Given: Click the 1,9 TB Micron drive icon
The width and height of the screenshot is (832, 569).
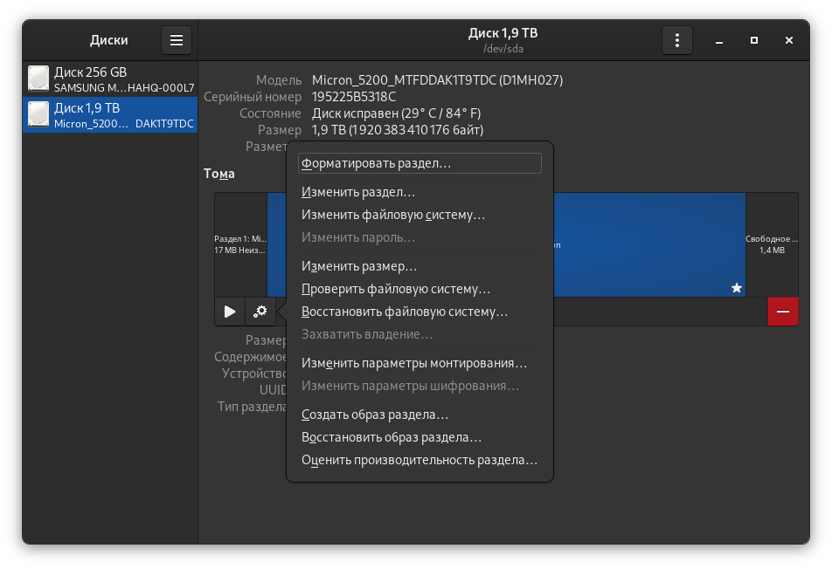Looking at the screenshot, I should tap(38, 114).
